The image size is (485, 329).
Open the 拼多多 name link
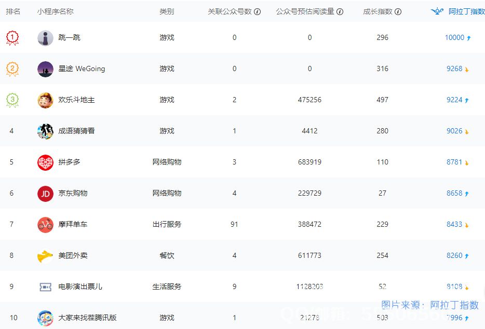pos(69,162)
